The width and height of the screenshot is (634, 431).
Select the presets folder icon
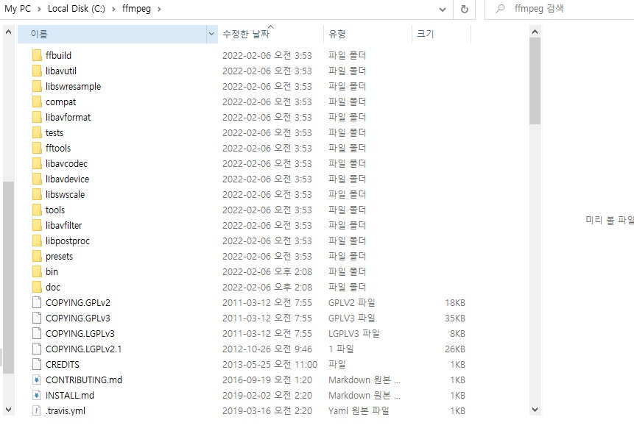coord(37,256)
